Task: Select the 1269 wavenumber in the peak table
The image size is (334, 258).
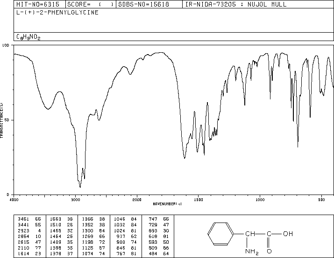Action: 87,236
